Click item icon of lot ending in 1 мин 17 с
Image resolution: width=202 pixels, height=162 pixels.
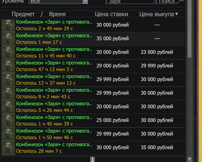(x=8, y=39)
